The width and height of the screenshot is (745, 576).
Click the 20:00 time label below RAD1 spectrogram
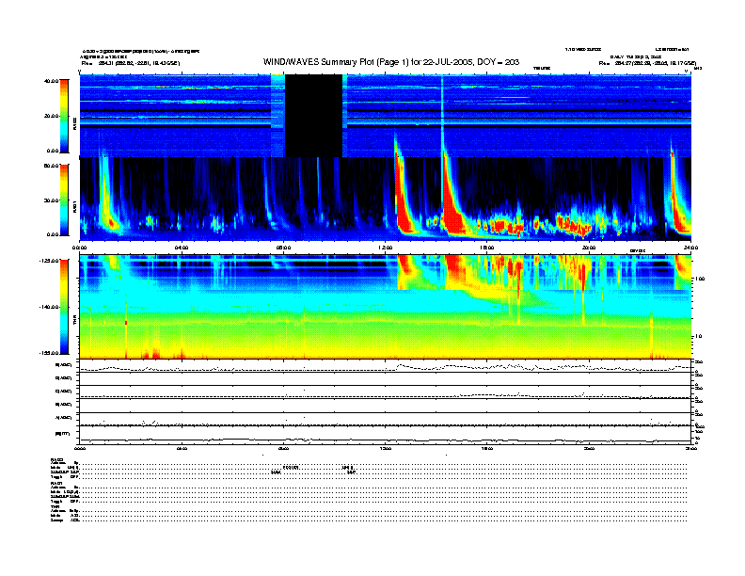(x=589, y=248)
